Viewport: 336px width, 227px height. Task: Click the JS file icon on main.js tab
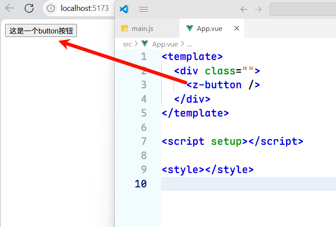coord(124,29)
